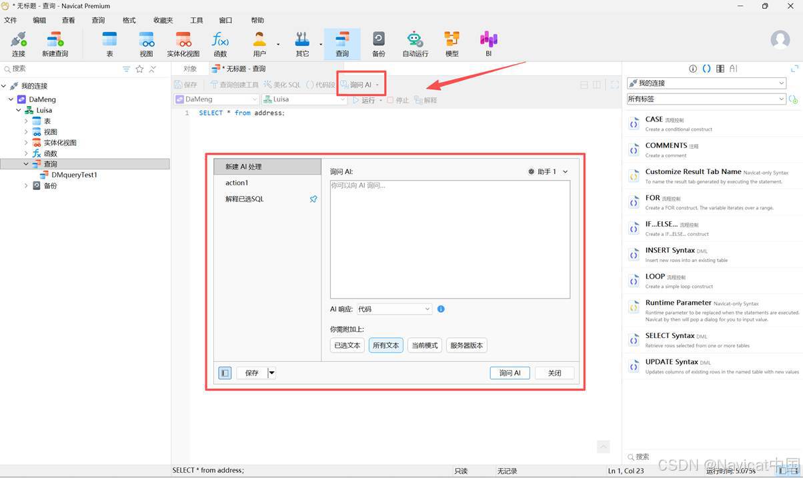The width and height of the screenshot is (803, 478).
Task: Click the favorites star icon in navigation search
Action: (x=139, y=69)
